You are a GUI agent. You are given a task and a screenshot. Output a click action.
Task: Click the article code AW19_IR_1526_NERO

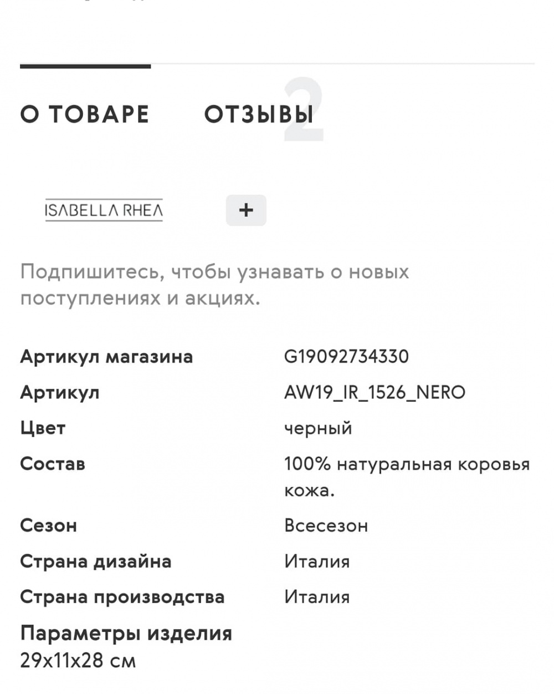[375, 392]
